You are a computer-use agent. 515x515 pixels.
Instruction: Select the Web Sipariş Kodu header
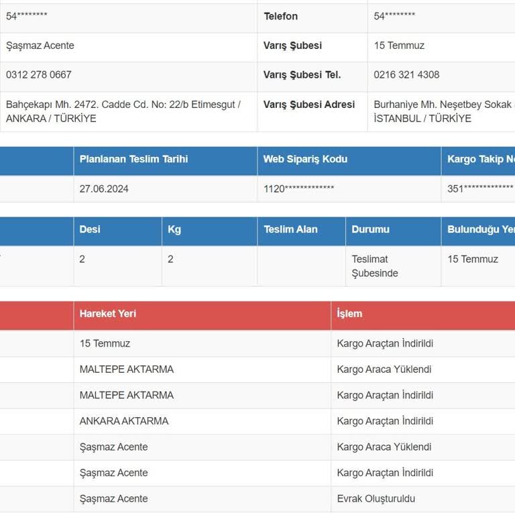305,160
